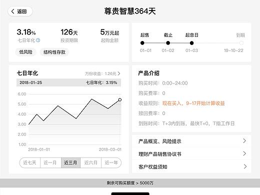Click the 产品介绍 heading
Viewport: 260px width, 195px height.
click(x=148, y=73)
